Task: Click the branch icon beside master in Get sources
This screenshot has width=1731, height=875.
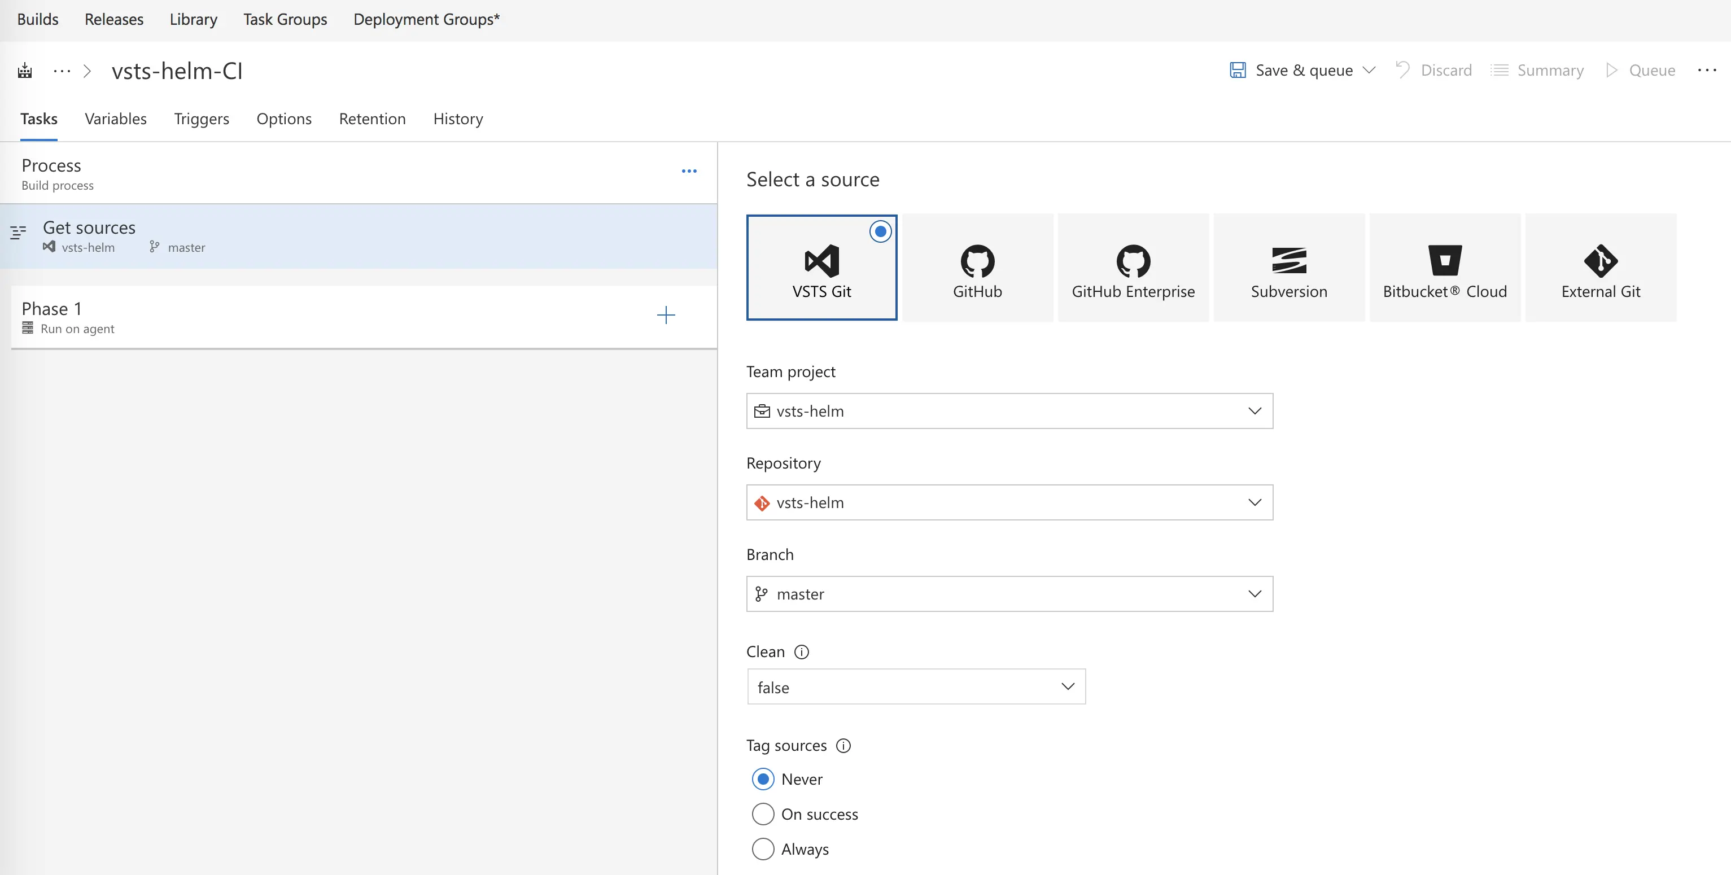Action: [155, 247]
